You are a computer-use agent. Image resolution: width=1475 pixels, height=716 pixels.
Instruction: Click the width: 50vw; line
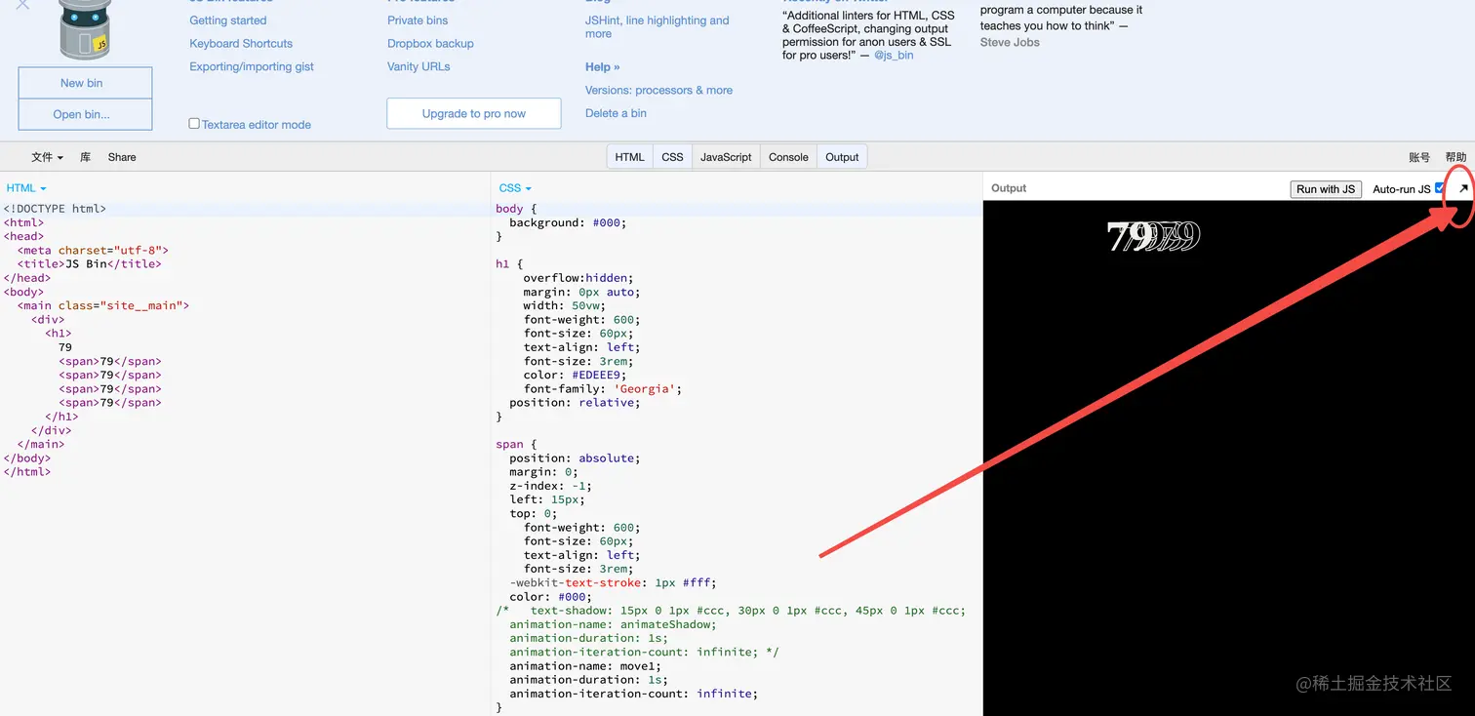[564, 305]
